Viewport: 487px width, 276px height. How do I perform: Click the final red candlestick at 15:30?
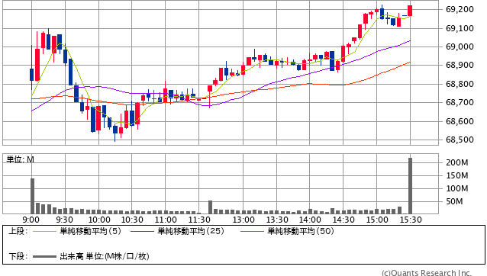(x=410, y=11)
